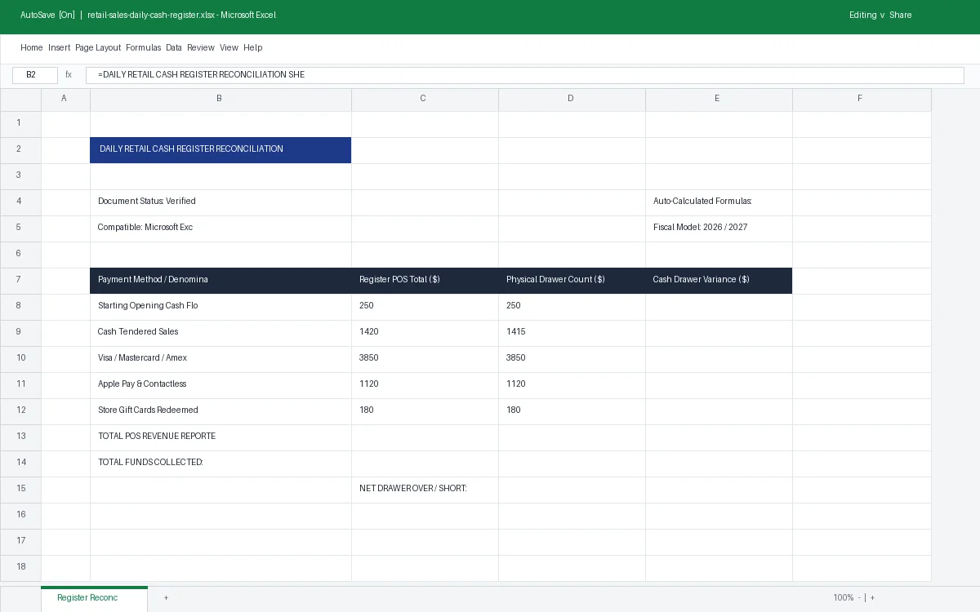Select the cell next to NET DRAWER OVER / SHORT
980x612 pixels.
(572, 489)
